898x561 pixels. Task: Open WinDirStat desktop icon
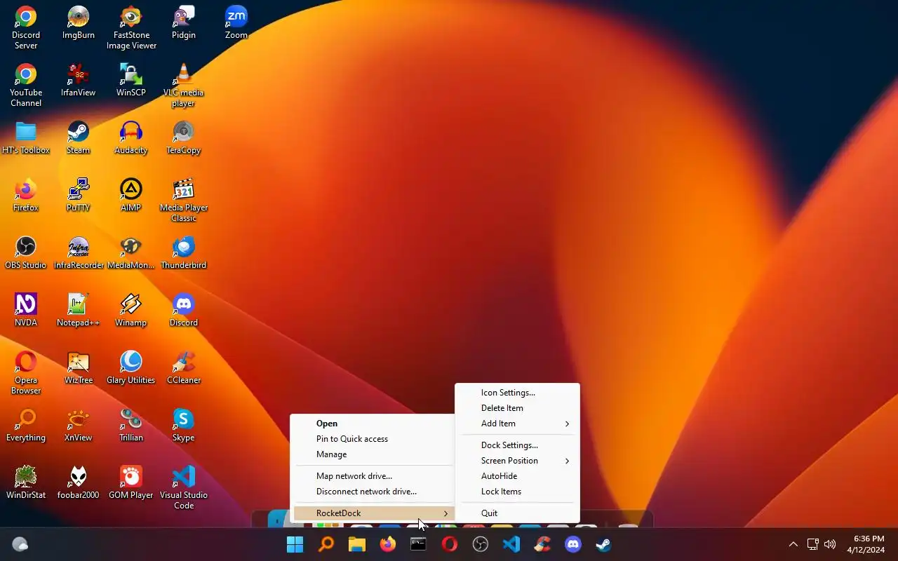pyautogui.click(x=26, y=482)
